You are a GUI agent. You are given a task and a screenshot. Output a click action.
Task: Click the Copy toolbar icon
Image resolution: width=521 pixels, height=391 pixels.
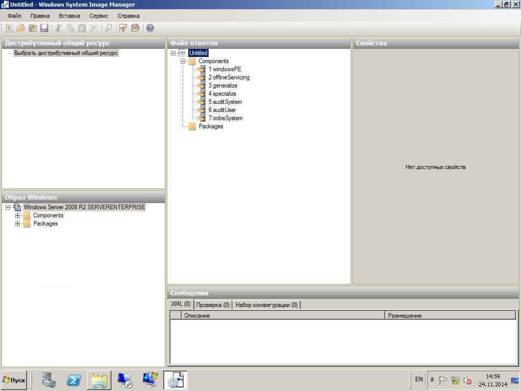coord(70,29)
